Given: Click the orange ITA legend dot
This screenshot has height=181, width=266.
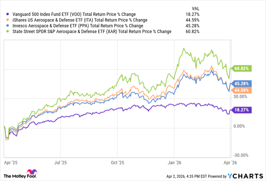Looking at the screenshot, I should [x=4, y=20].
